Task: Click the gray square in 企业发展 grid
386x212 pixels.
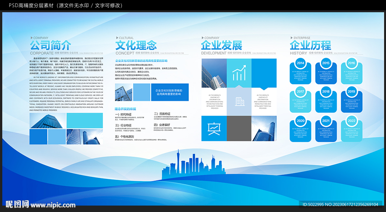Action: (239, 128)
